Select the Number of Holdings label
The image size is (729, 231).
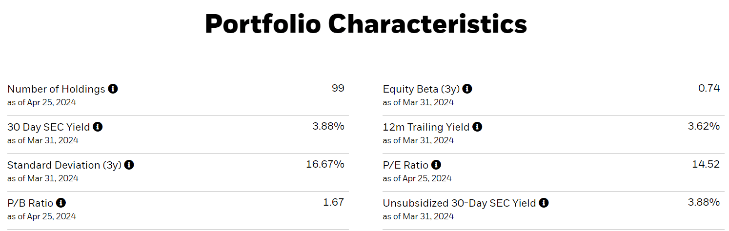(56, 89)
